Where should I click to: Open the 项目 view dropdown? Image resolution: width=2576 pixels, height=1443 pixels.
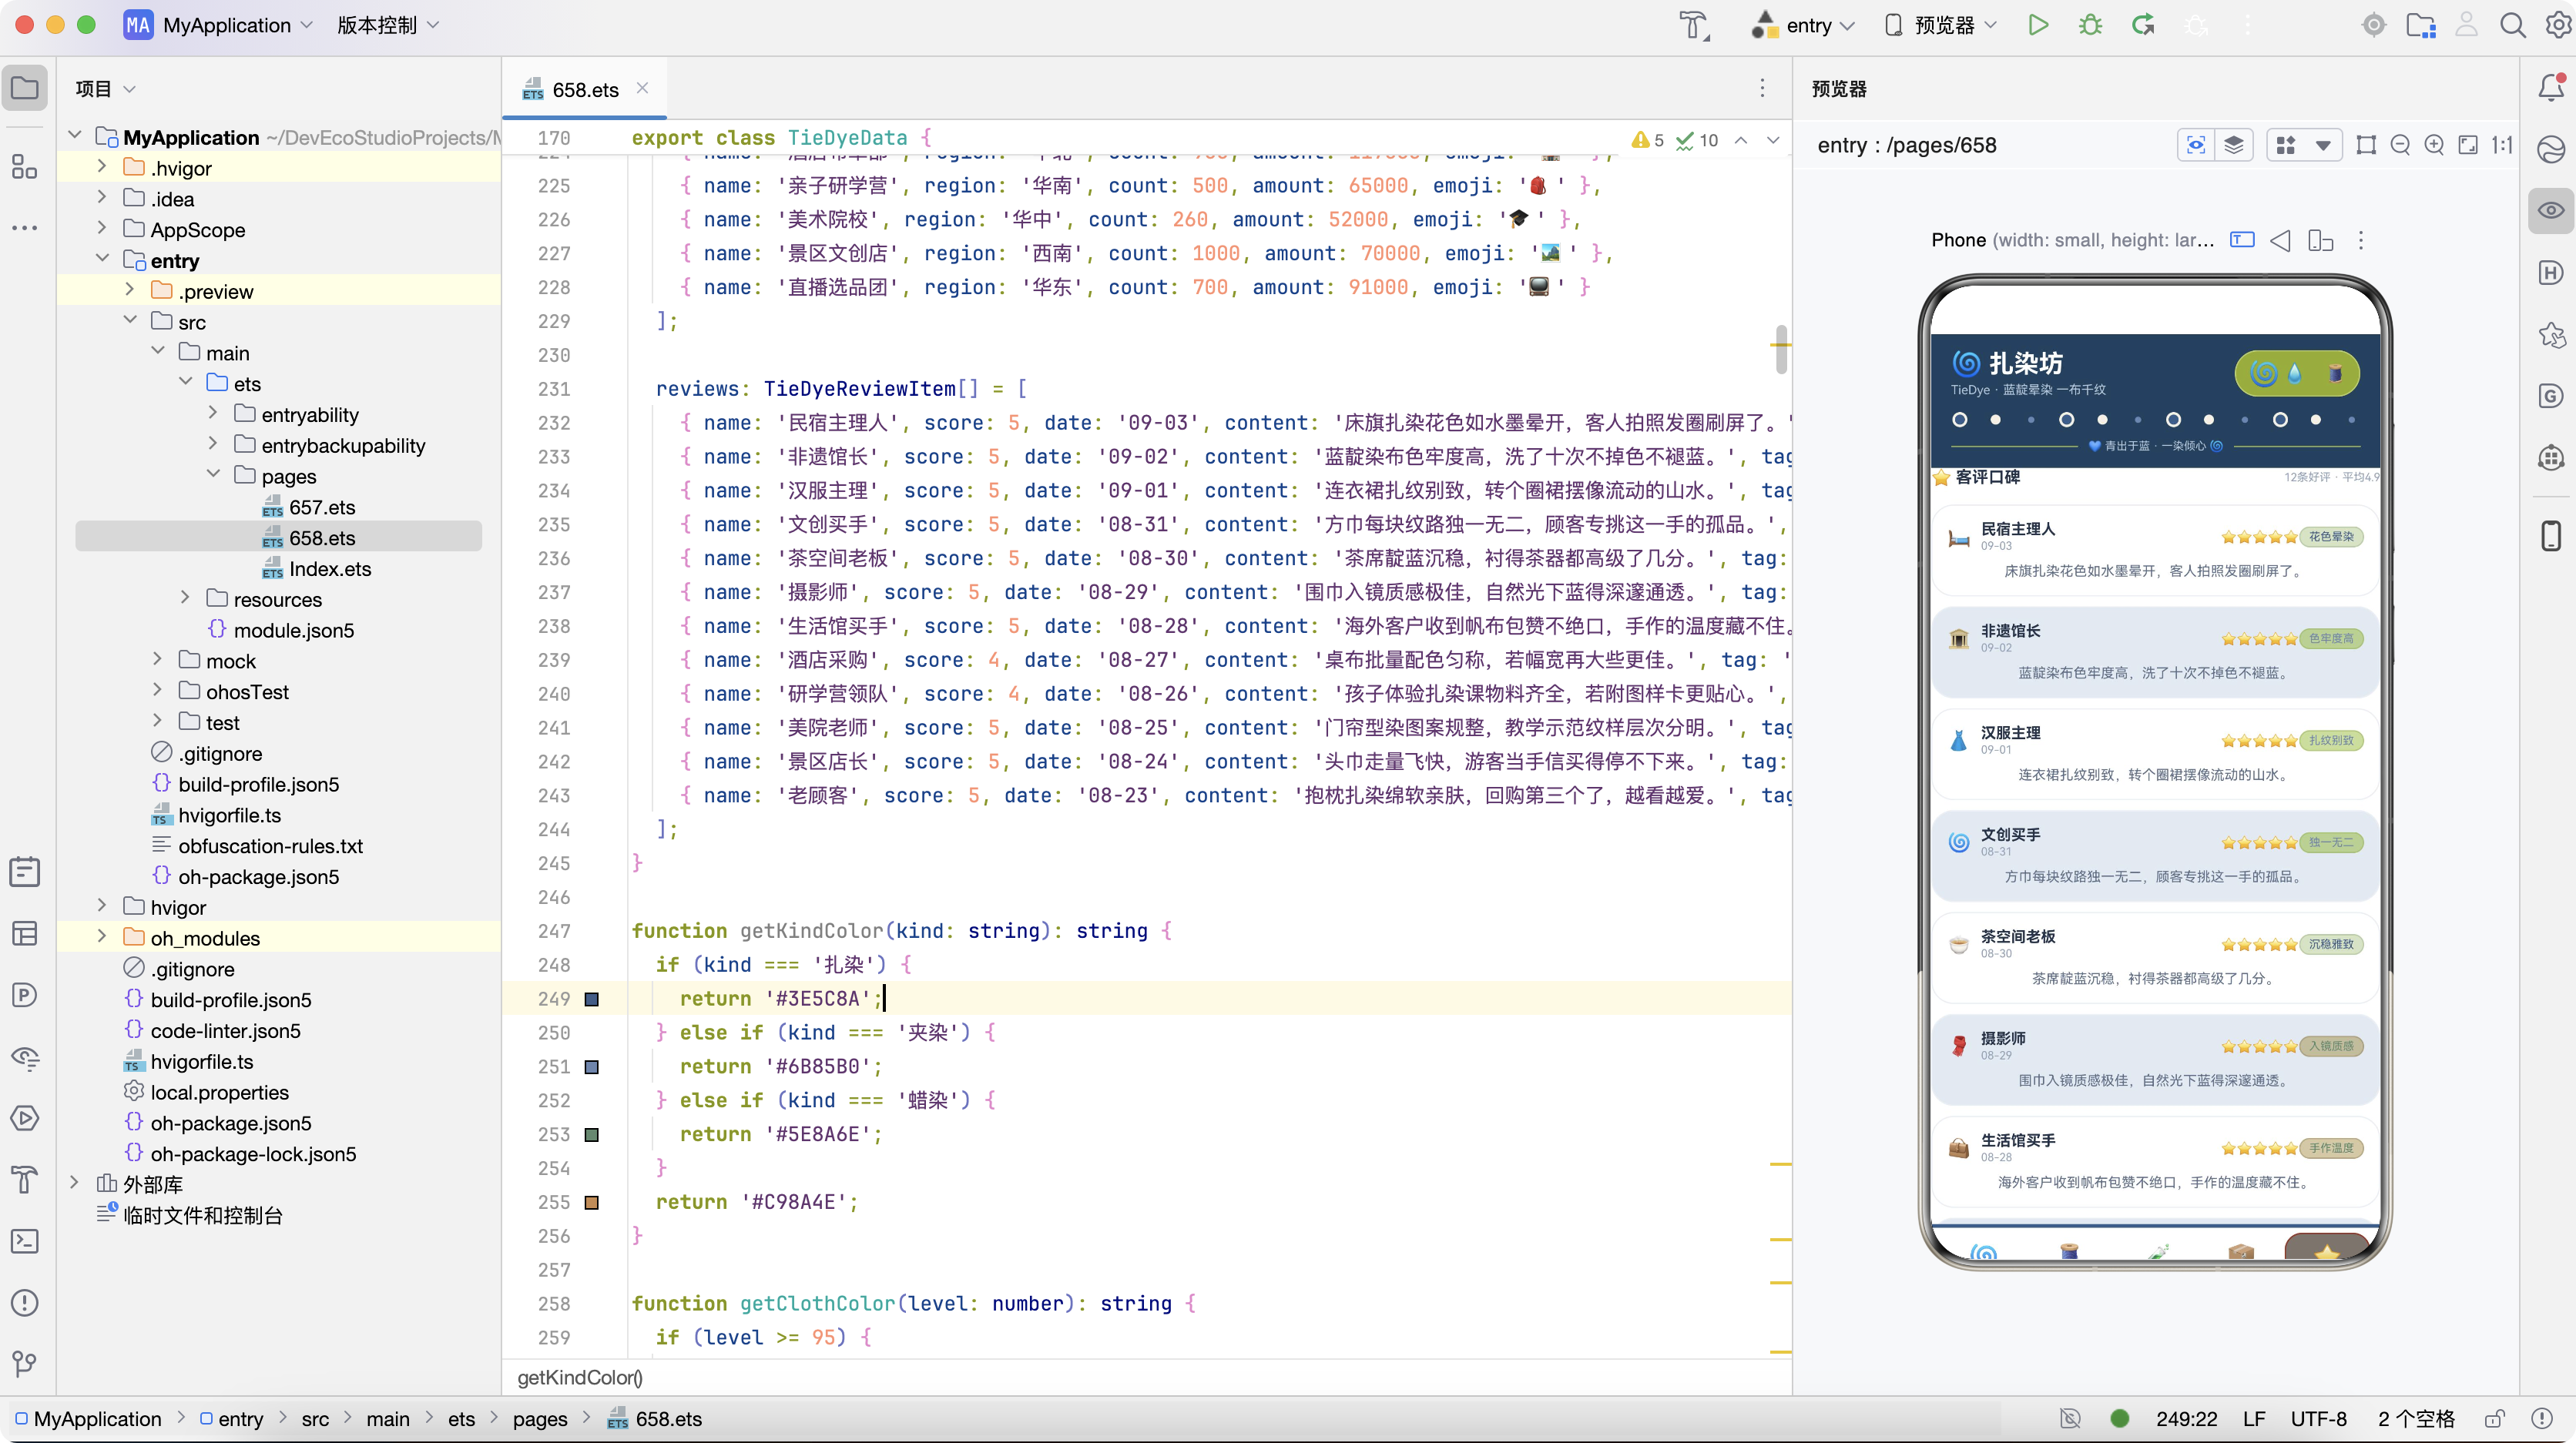[x=105, y=89]
